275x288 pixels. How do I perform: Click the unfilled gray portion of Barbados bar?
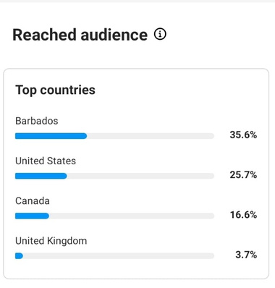pos(151,136)
